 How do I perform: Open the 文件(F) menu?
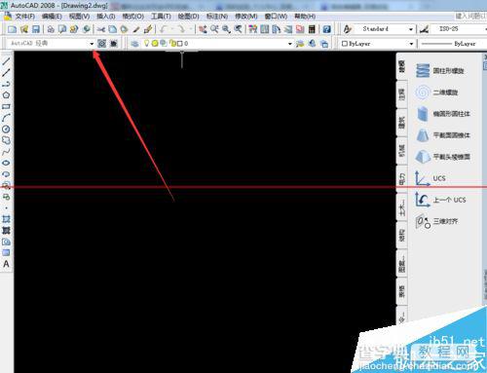(x=25, y=17)
